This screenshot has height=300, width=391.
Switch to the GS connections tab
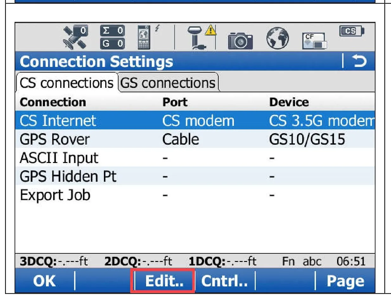[x=168, y=83]
